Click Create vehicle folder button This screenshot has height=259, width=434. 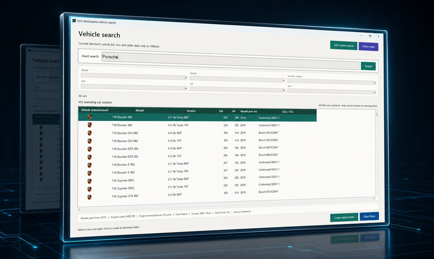coord(344,218)
